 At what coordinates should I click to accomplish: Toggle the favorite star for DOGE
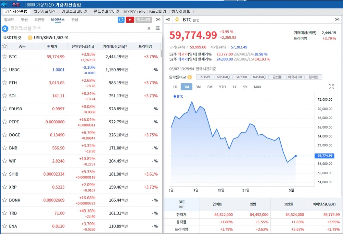tap(5, 135)
